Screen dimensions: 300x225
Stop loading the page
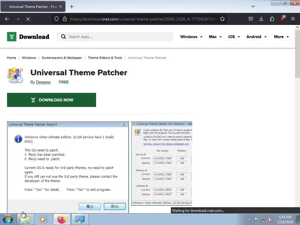tap(28, 19)
